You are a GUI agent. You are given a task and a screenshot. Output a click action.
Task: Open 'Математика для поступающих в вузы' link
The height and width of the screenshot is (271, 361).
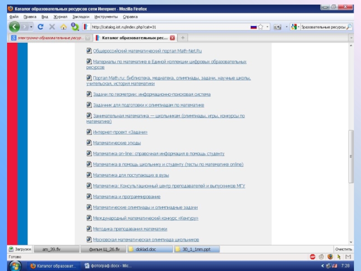131,175
